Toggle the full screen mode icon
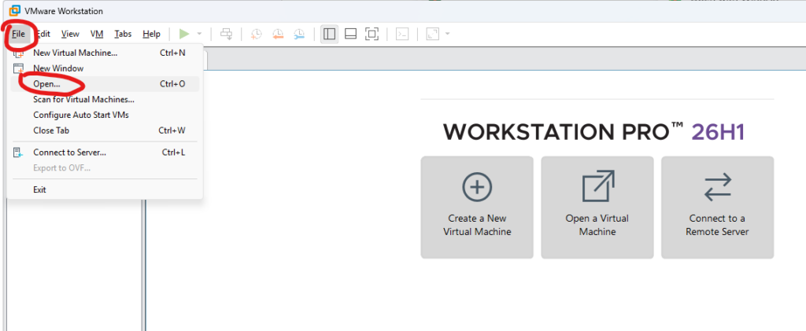 click(372, 34)
